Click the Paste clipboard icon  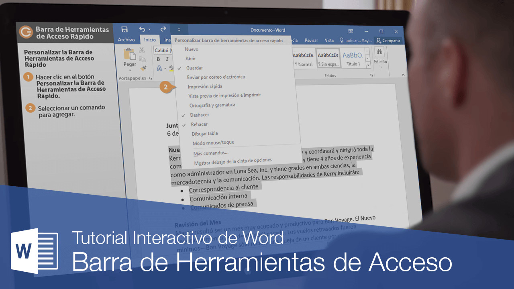pos(129,54)
